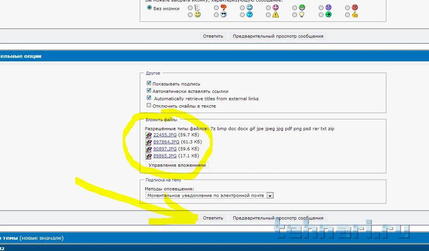The width and height of the screenshot is (429, 251).
Task: Click the '(61.3 Кб)' file size text
Action: coord(191,142)
